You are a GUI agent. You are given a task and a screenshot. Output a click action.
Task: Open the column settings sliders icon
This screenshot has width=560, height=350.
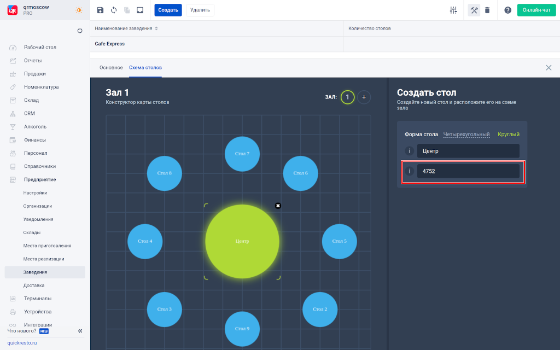[453, 10]
